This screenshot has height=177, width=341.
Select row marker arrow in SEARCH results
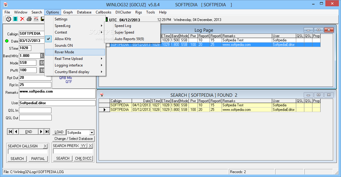tap(104, 110)
